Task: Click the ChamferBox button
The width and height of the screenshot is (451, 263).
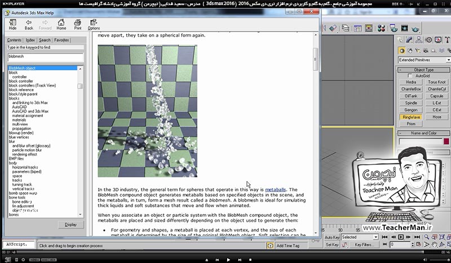Action: click(x=411, y=89)
